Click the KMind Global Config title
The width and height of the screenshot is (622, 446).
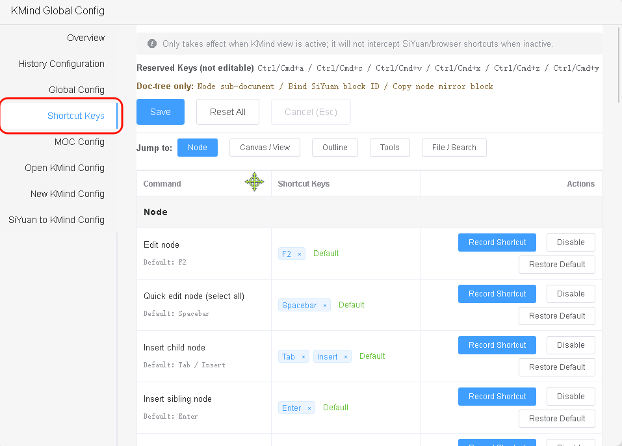[57, 10]
